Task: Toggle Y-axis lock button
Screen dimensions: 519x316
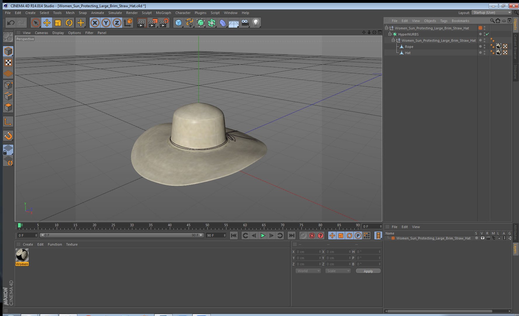Action: [106, 23]
